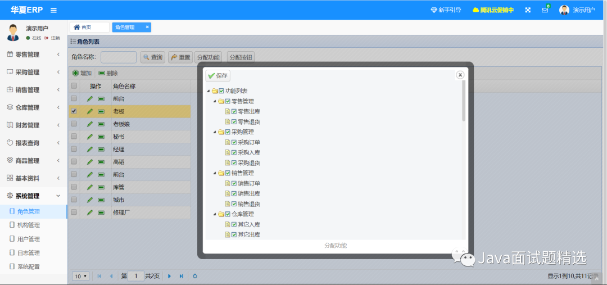Delete the 修理厂 role with green minus icon
The height and width of the screenshot is (285, 607).
(101, 212)
